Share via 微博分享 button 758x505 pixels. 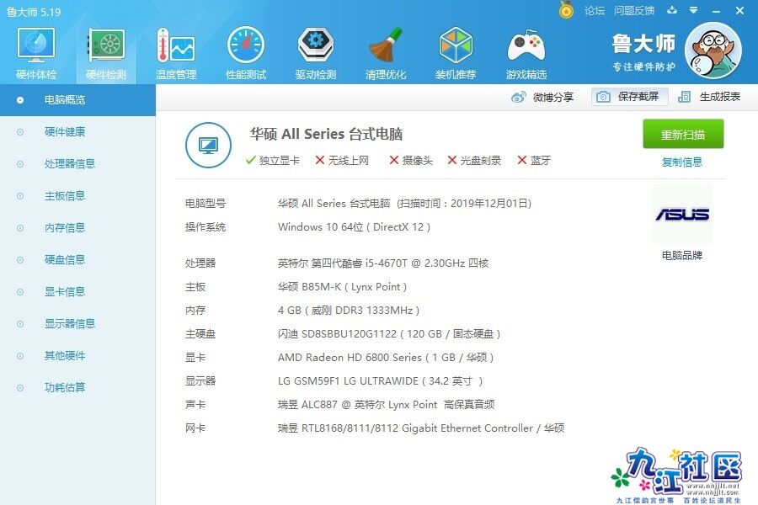pos(543,97)
